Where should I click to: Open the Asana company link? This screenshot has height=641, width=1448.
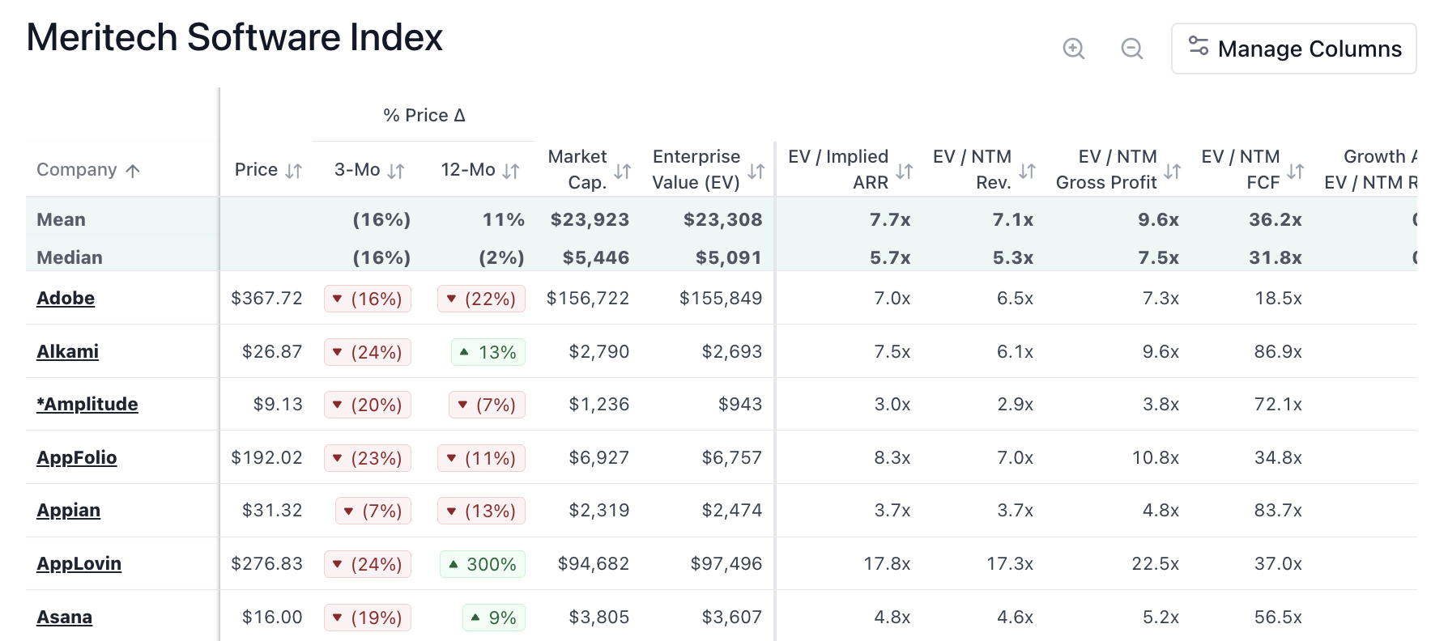(x=64, y=617)
